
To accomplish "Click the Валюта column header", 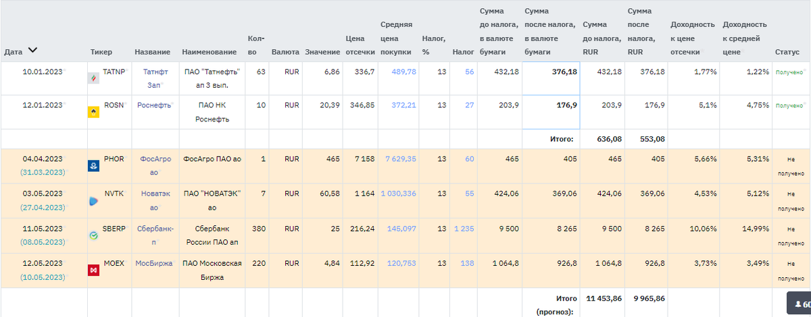I will point(285,52).
